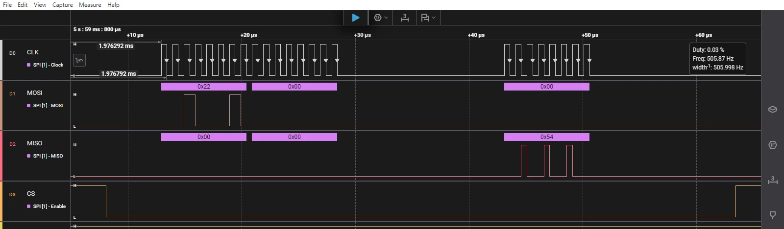Select the MOSI channel label
The width and height of the screenshot is (784, 229).
tap(34, 93)
